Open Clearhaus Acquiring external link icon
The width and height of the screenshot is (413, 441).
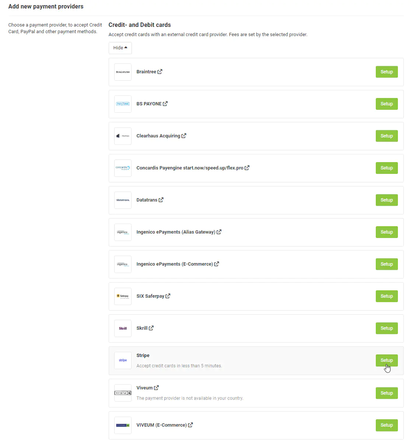[184, 136]
